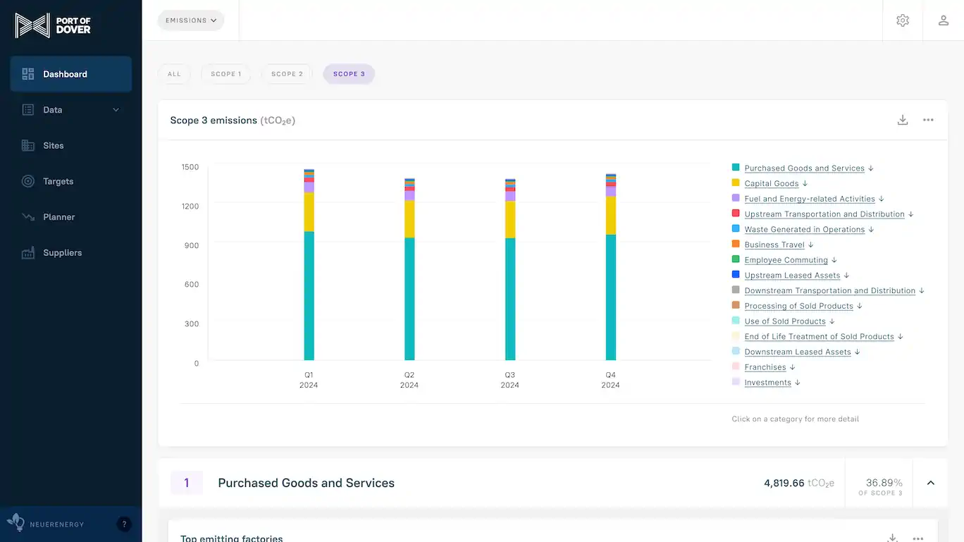
Task: Open Capital Goods category link
Action: point(772,183)
